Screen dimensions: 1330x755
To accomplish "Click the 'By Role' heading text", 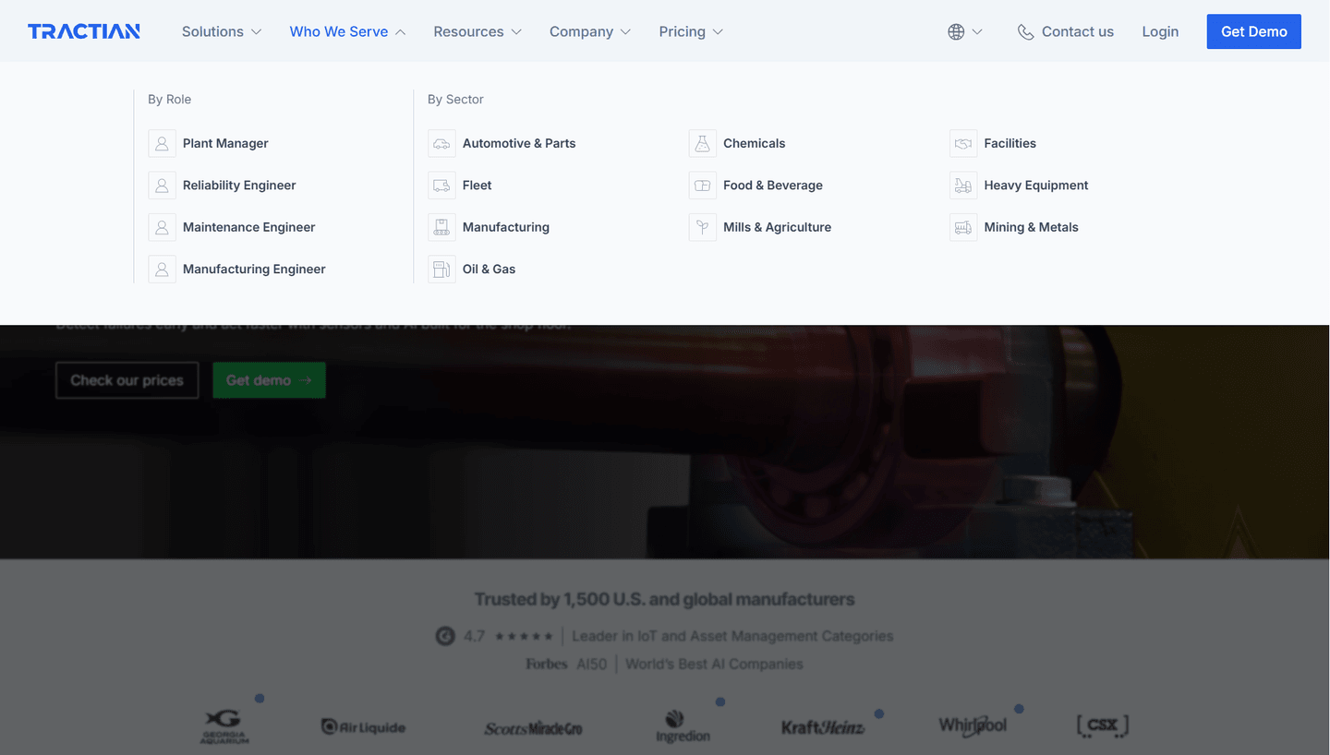I will (169, 99).
